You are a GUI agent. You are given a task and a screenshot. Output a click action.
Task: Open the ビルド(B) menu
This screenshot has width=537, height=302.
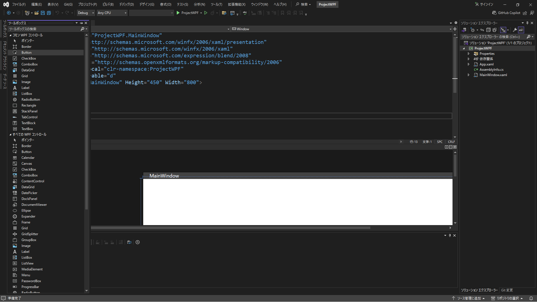(108, 4)
